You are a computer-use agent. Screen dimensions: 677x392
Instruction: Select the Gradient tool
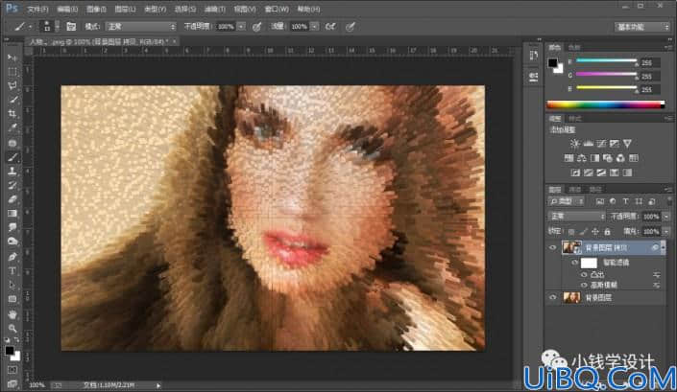click(x=12, y=214)
